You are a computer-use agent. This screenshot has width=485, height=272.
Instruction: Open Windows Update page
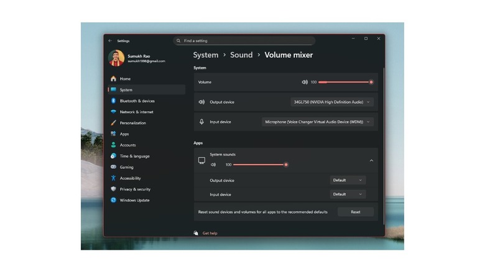(134, 200)
